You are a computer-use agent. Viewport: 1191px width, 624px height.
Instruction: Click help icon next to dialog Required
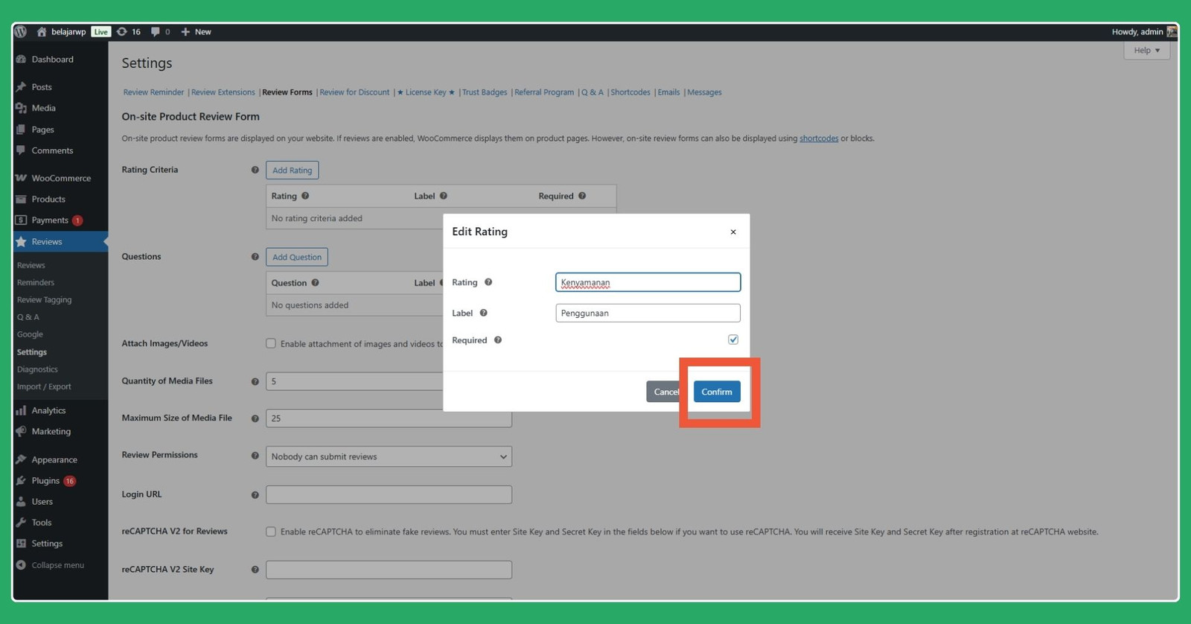498,340
